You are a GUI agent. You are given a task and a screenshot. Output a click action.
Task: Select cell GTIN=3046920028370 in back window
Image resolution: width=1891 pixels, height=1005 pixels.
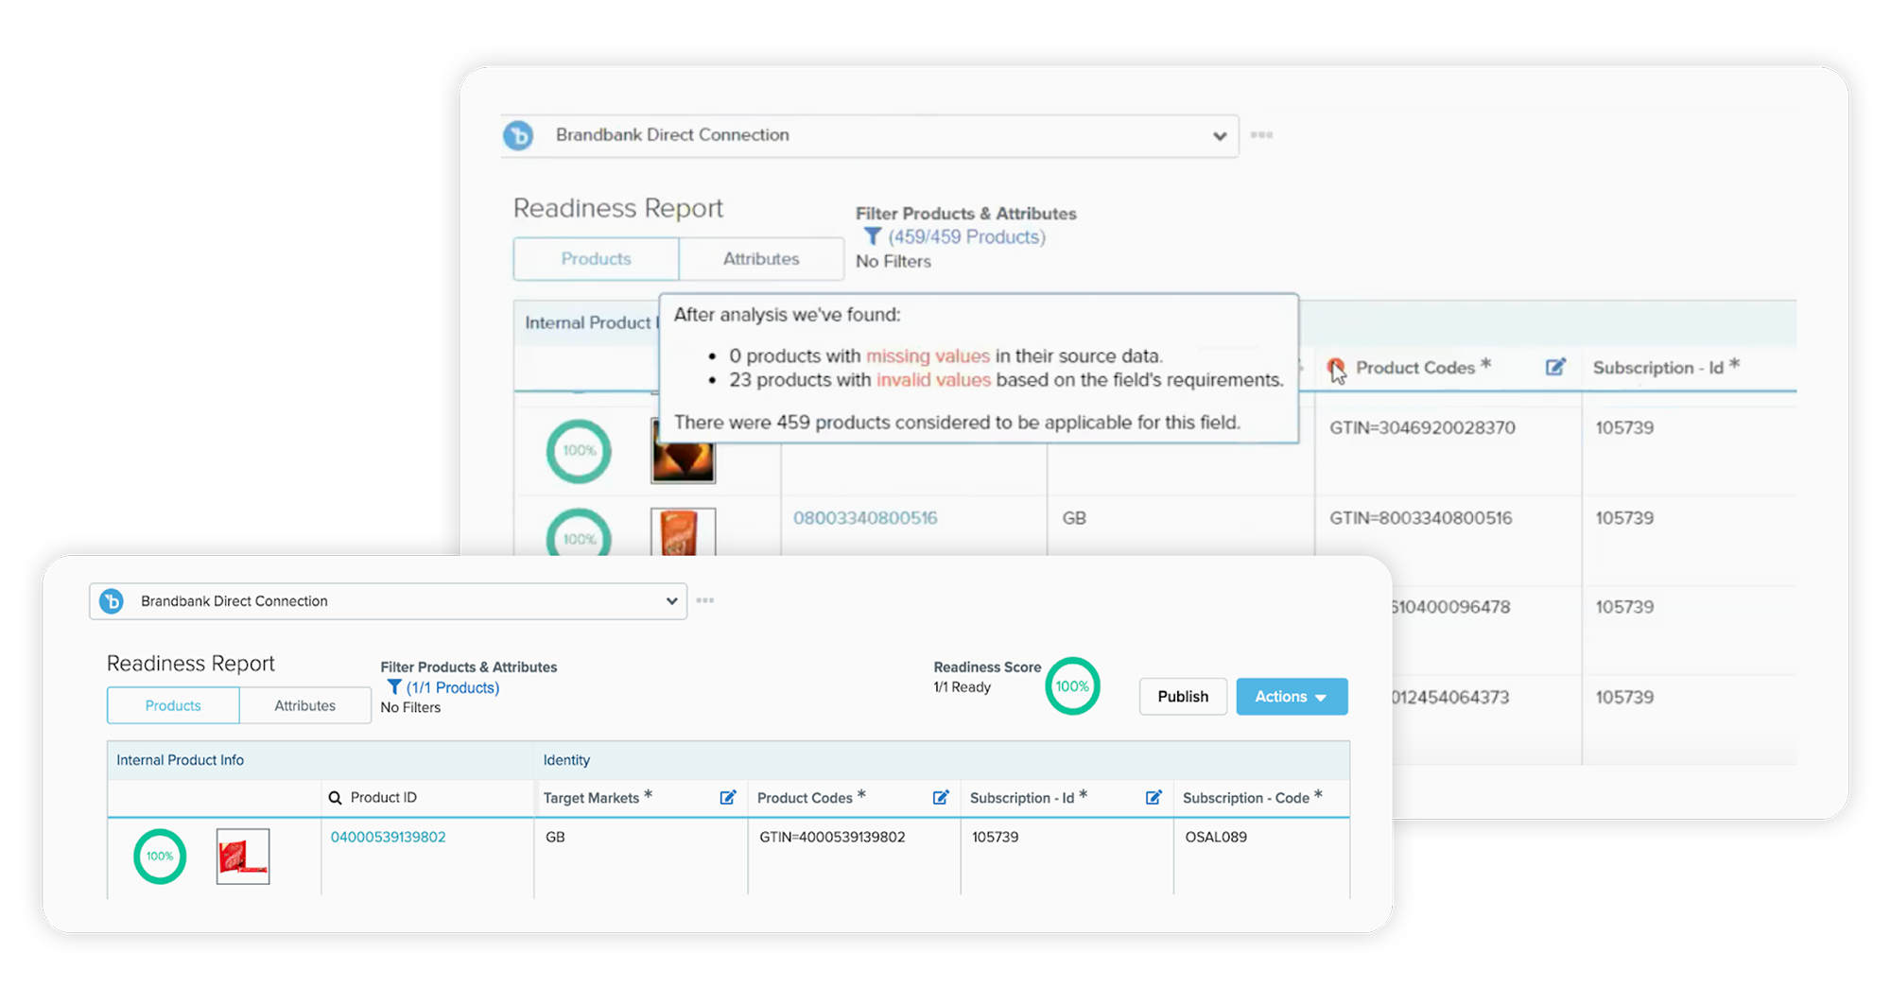click(1422, 427)
